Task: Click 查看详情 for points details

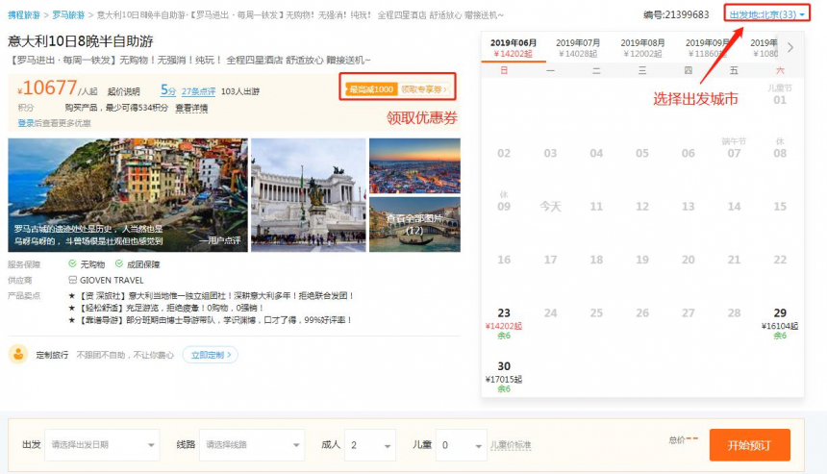Action: pos(191,108)
